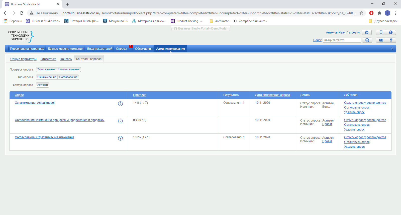Open Ознакомление: Actual model poll link
The height and width of the screenshot is (215, 401).
[35, 103]
